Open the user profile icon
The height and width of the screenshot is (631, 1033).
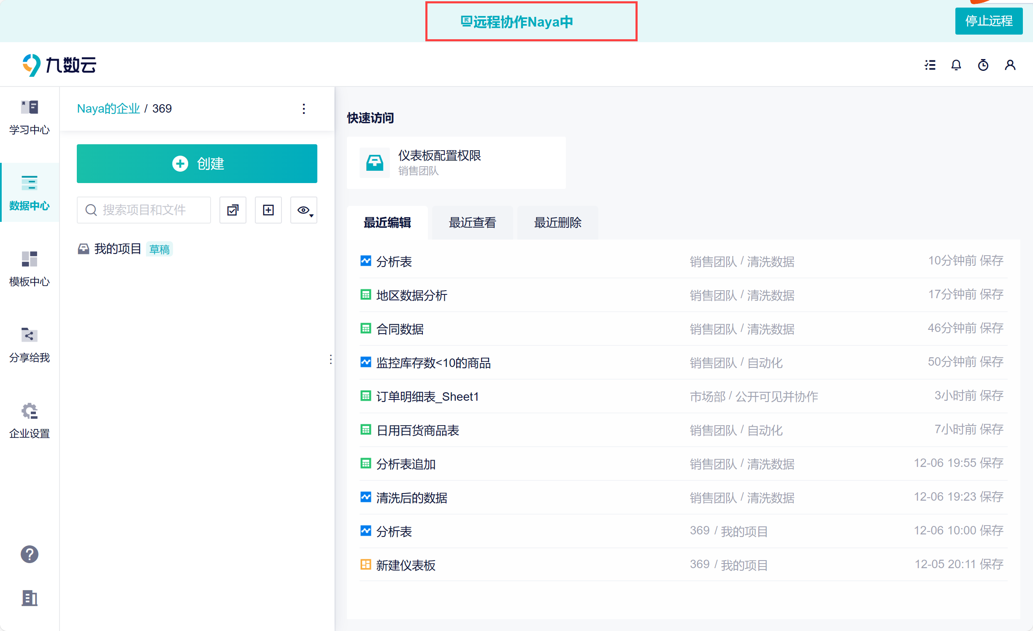(x=1010, y=65)
